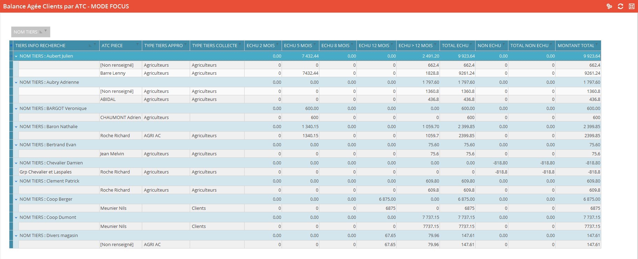Click filter icon on TOTAL ECHU column
This screenshot has height=259, width=638.
(x=471, y=44)
